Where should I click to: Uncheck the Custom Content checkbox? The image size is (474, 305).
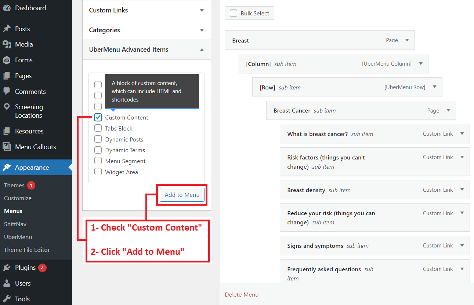click(98, 117)
